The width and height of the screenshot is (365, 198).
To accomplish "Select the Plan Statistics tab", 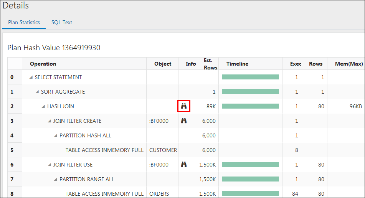I will pyautogui.click(x=24, y=22).
